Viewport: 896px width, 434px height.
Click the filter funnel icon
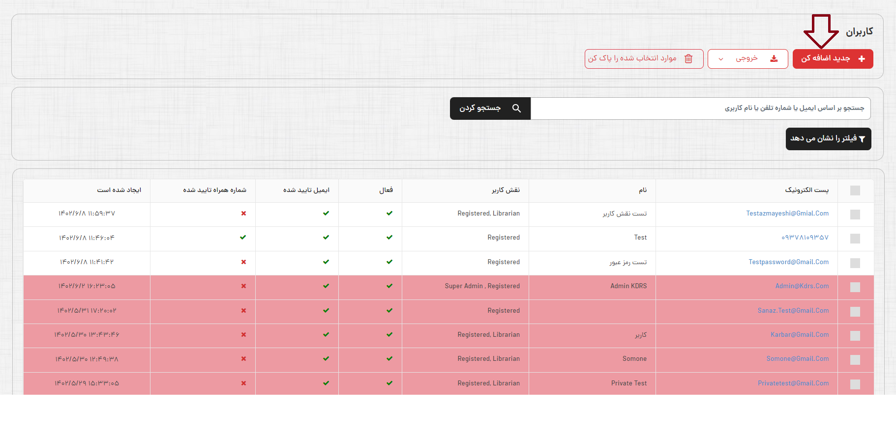click(x=862, y=139)
